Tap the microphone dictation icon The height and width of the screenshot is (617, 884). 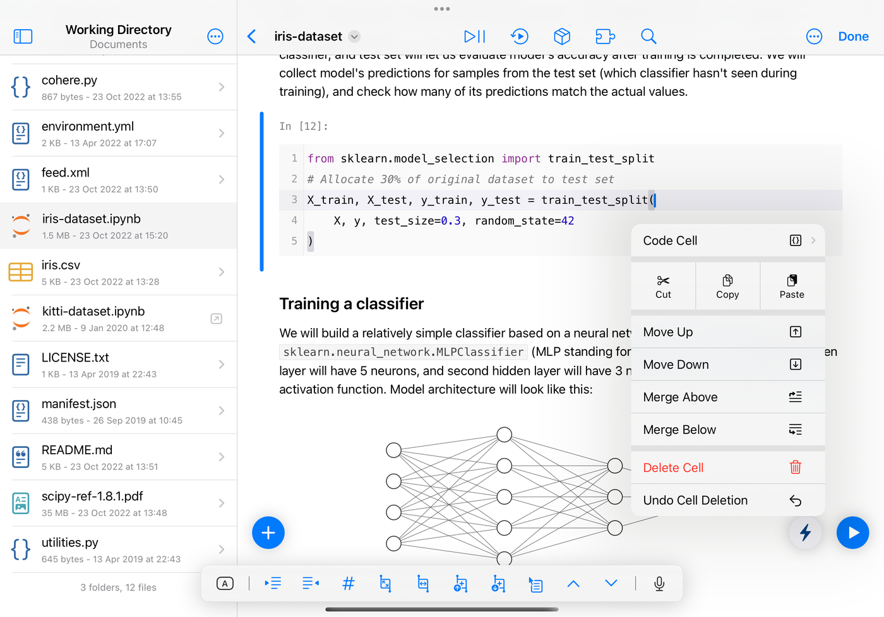coord(659,584)
